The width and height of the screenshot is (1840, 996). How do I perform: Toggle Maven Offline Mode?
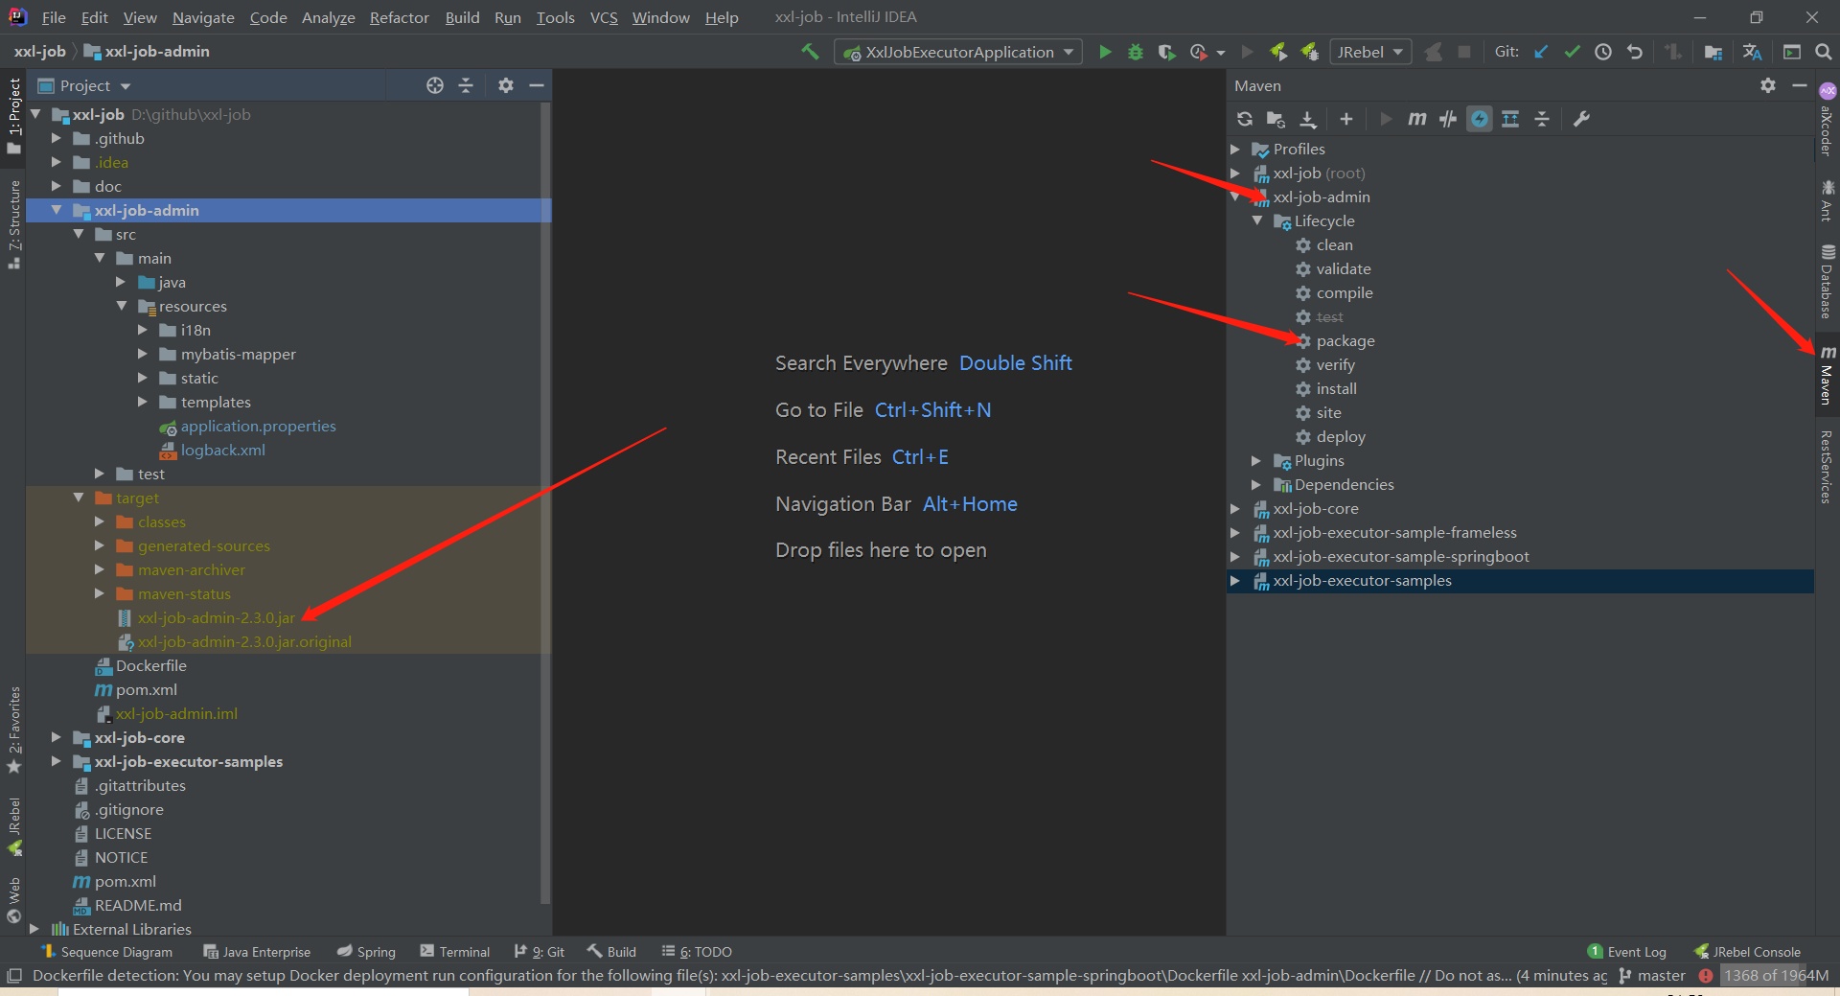pyautogui.click(x=1448, y=119)
